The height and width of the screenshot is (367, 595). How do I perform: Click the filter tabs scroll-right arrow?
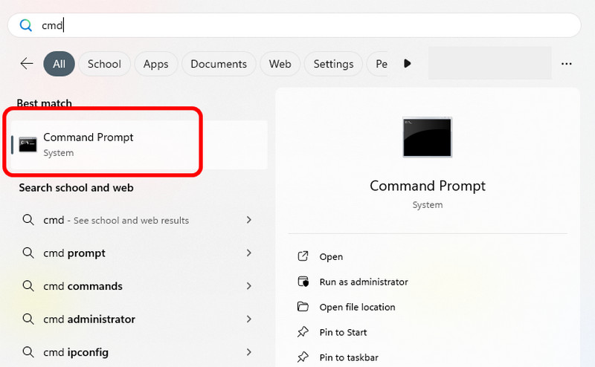[407, 64]
